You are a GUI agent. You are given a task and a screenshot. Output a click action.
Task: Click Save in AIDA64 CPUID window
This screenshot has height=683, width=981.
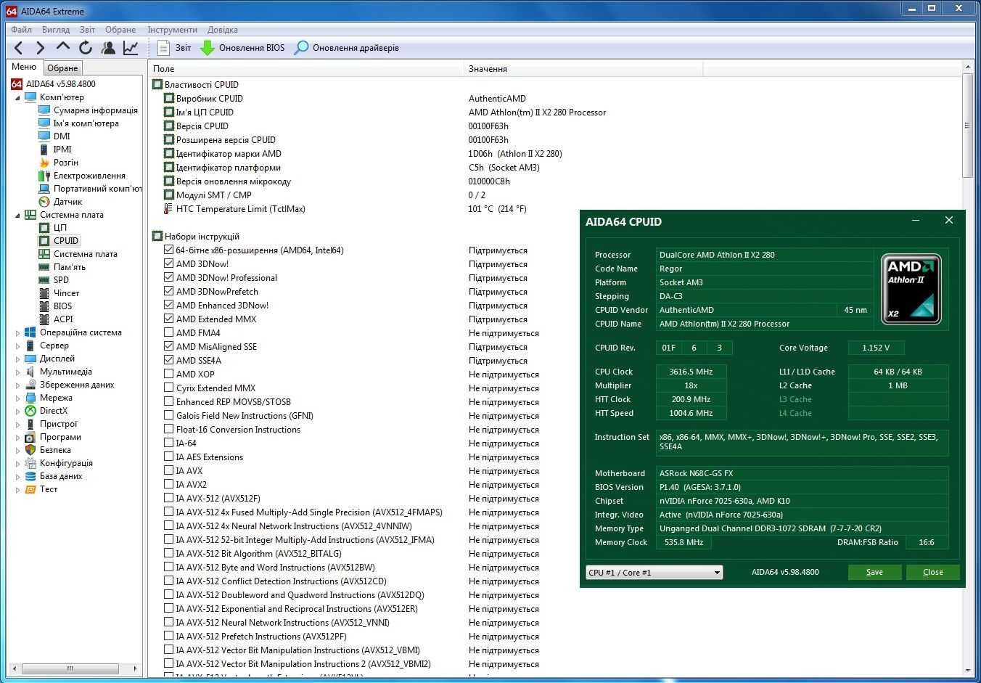click(874, 572)
